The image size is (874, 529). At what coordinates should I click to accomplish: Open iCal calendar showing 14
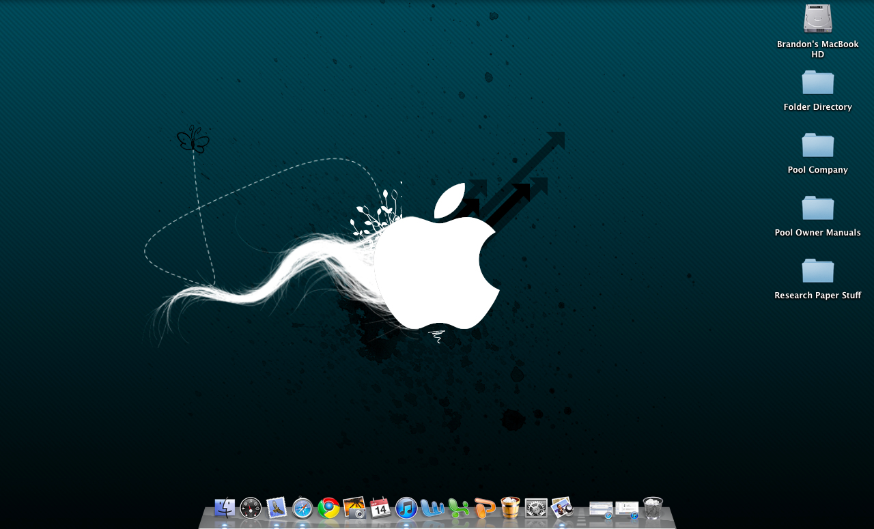pos(380,508)
